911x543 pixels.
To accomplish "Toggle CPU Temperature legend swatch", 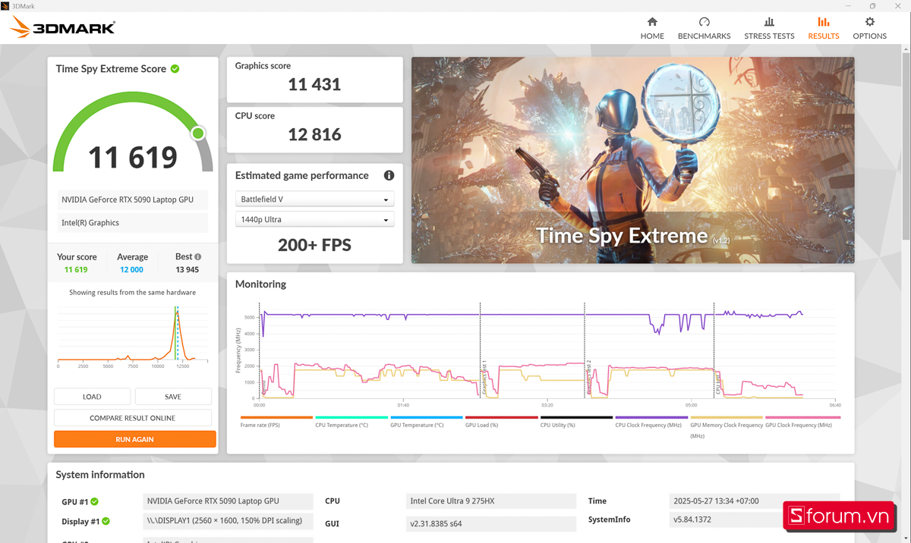I will pos(351,417).
